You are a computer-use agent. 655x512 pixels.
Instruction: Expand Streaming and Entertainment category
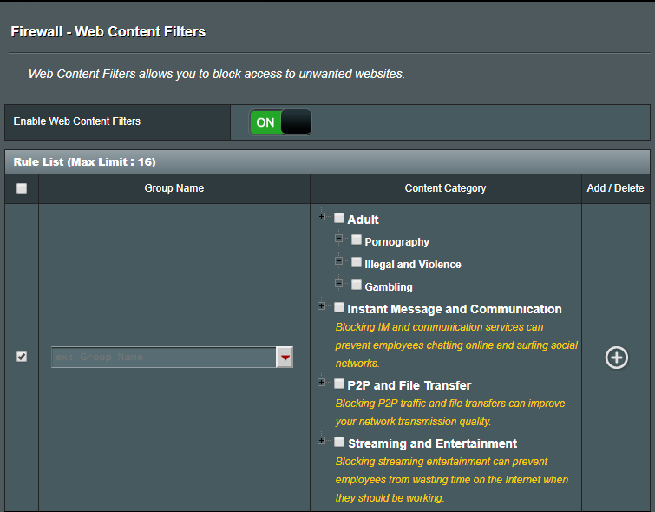tap(322, 441)
